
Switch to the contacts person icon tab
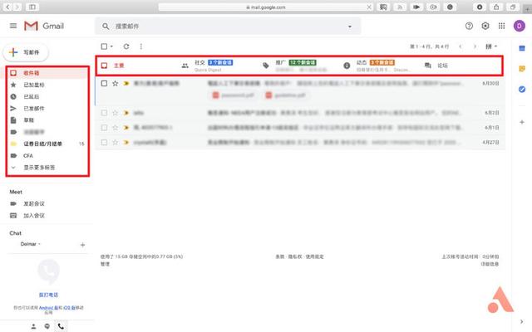tap(33, 326)
